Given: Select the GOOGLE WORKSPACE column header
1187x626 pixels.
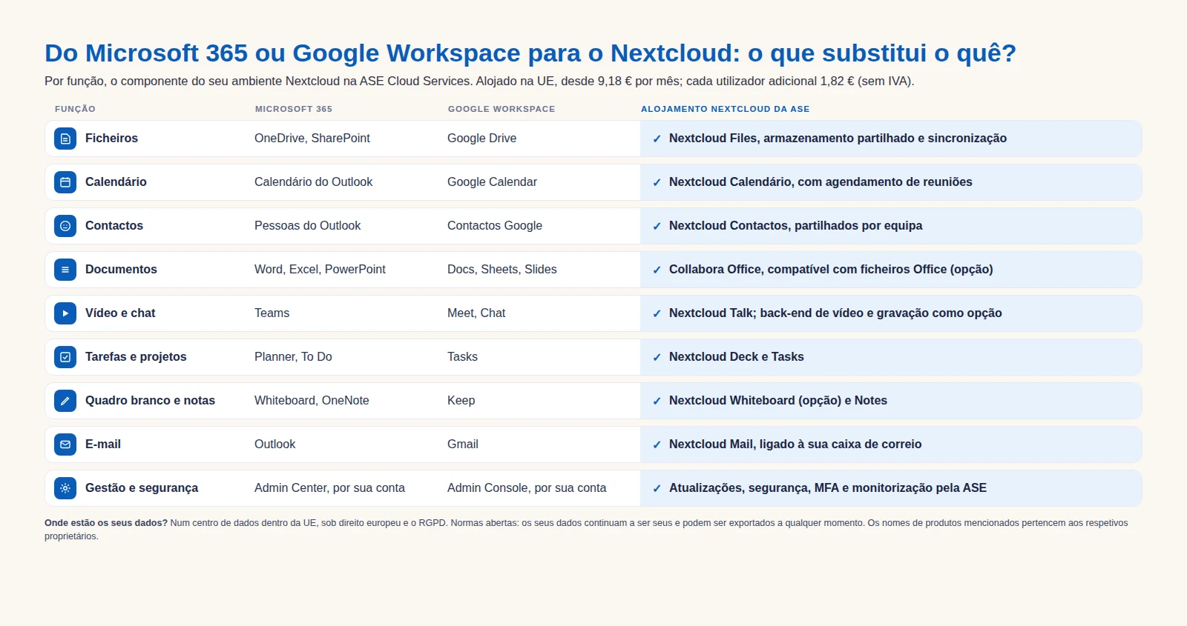Looking at the screenshot, I should (x=502, y=109).
